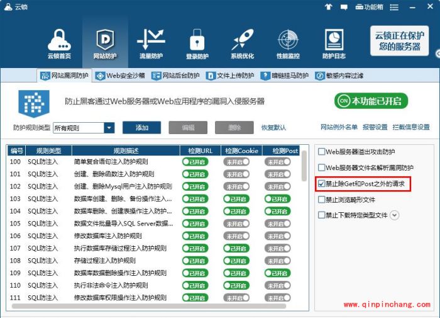Click the 检测Post column header

(281, 150)
